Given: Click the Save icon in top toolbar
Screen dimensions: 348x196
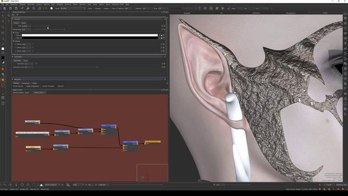Looking at the screenshot, I should click(16, 9).
